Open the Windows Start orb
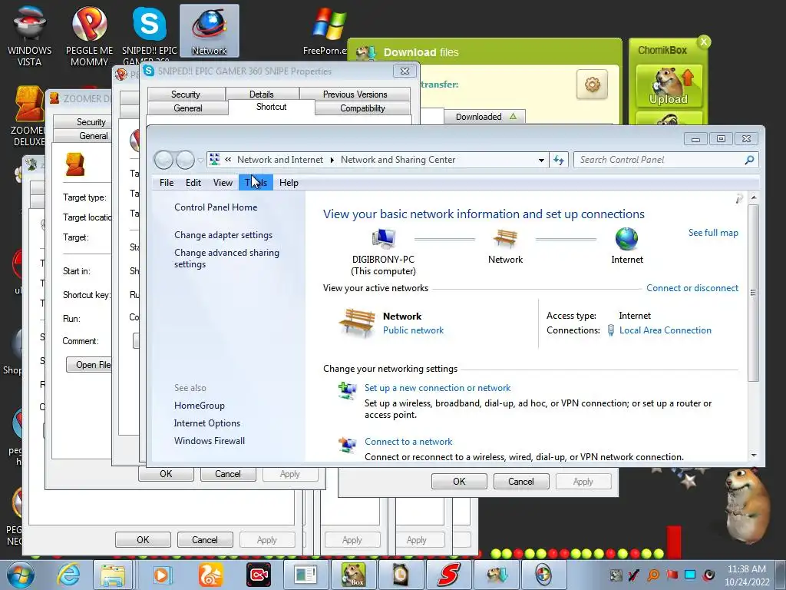Image resolution: width=786 pixels, height=590 pixels. click(21, 575)
